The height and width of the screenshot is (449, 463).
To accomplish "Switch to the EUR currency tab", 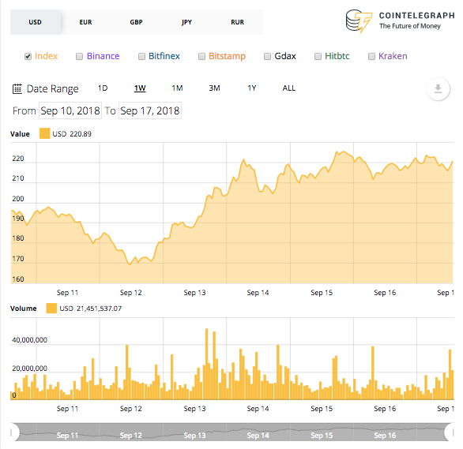I will click(x=85, y=22).
